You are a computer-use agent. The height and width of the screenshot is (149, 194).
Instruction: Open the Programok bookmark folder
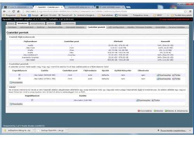coord(9,15)
